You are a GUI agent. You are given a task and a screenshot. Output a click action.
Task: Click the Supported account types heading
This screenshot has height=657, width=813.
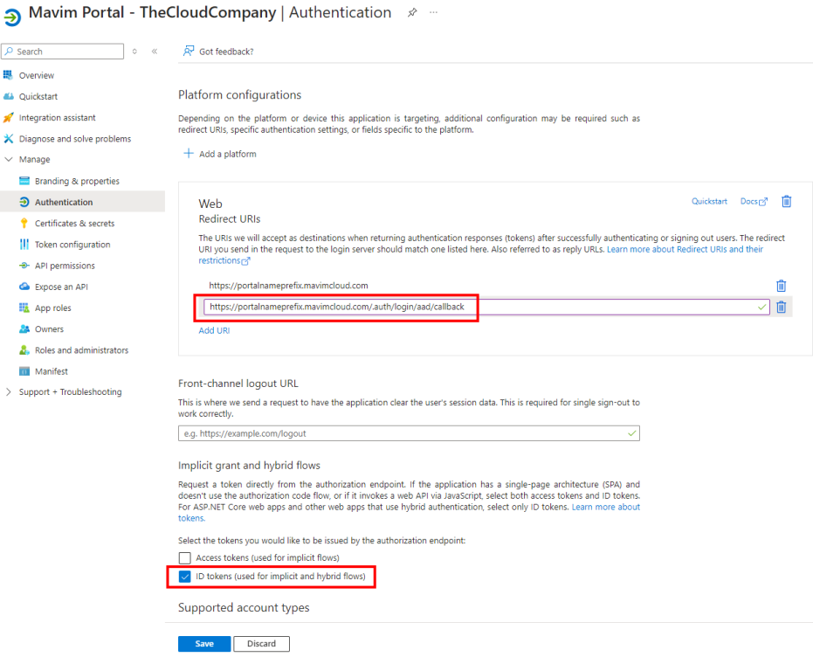tap(244, 608)
